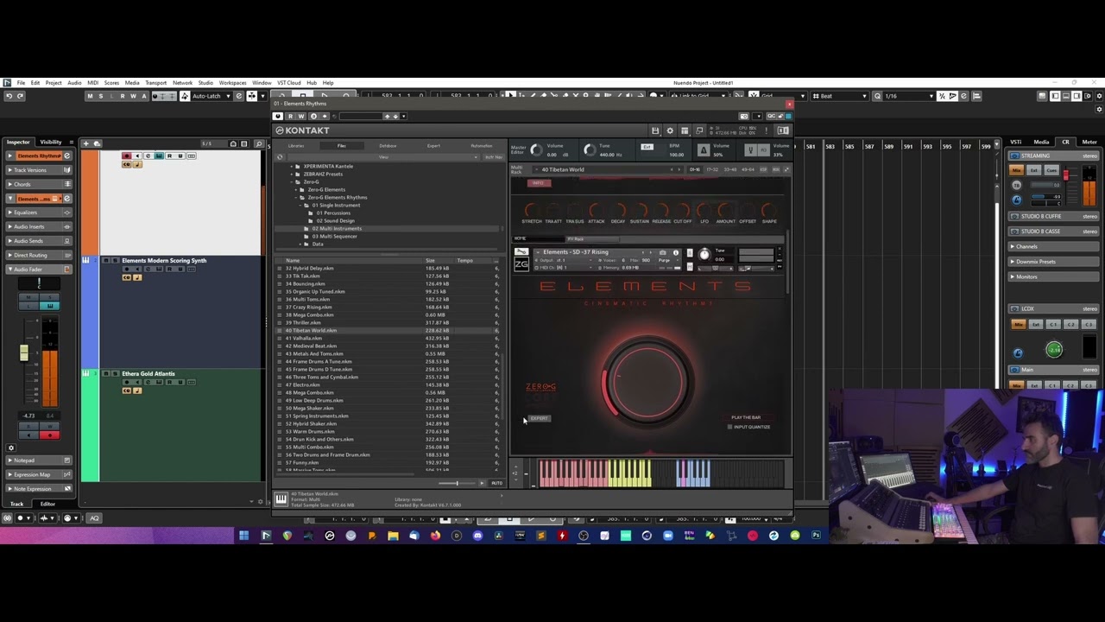Switch to the Visibility tab
Viewport: 1105px width, 622px height.
(51, 142)
